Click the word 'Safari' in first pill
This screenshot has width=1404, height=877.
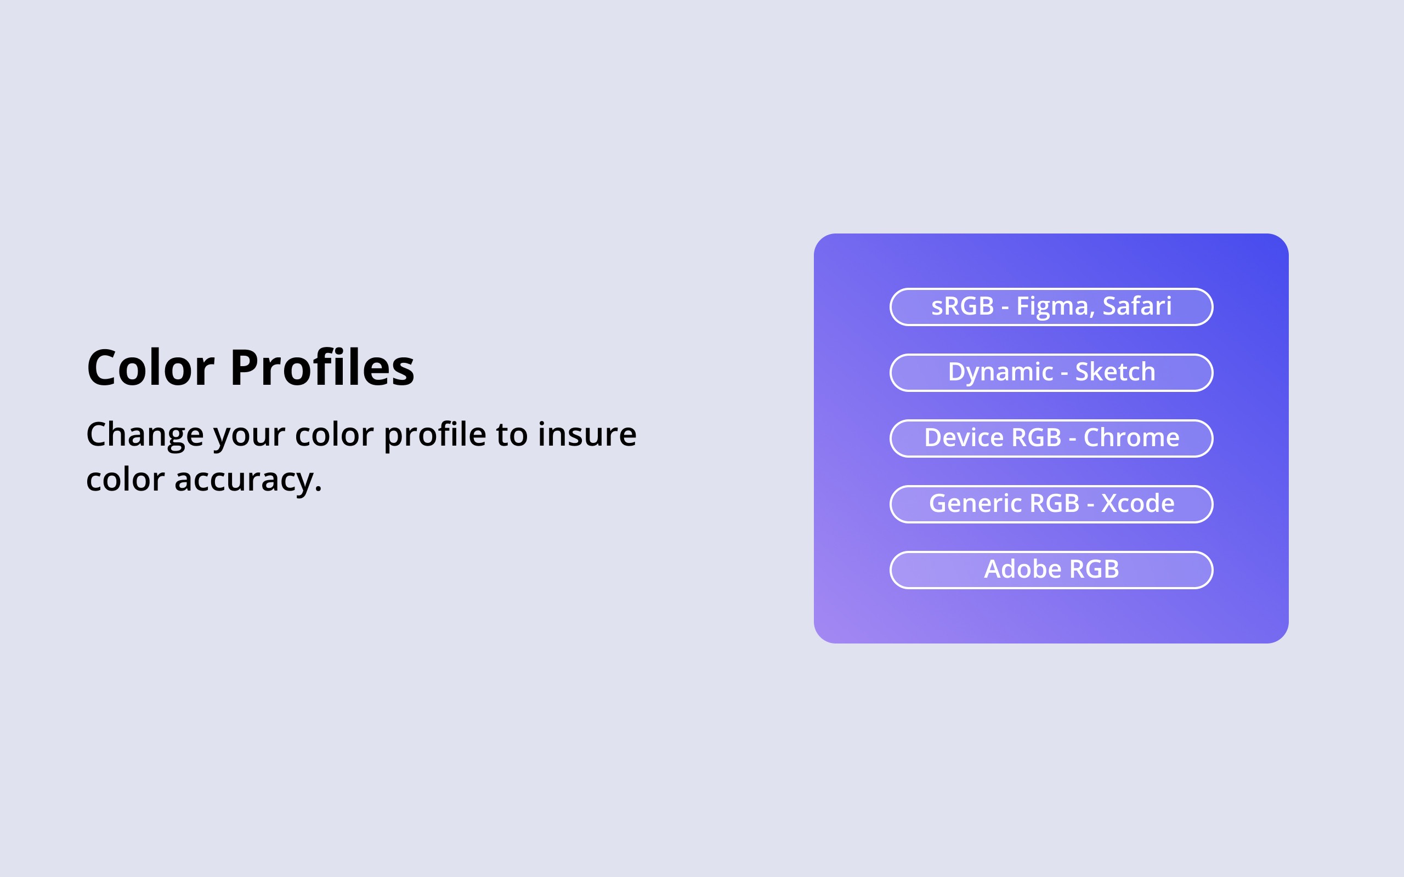coord(1136,306)
